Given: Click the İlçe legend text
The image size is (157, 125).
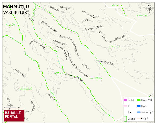Looking at the screenshot, I should (129, 112).
